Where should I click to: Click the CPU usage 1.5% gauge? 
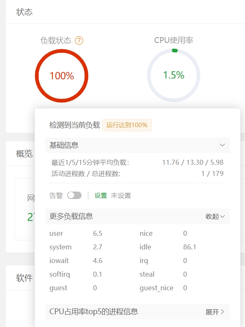(174, 75)
